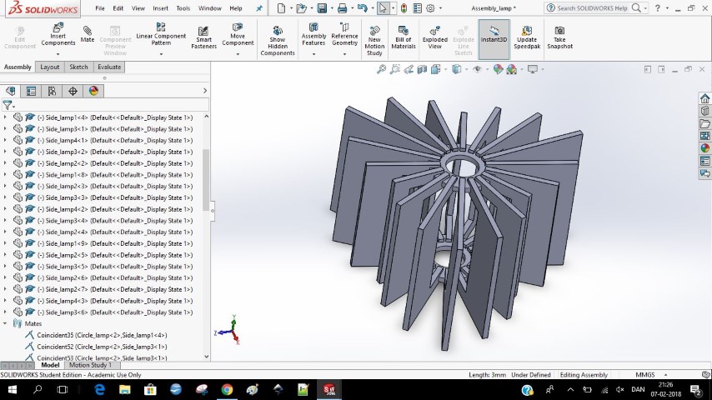Open the Apply Scene icon
The width and height of the screenshot is (712, 400).
pyautogui.click(x=512, y=69)
